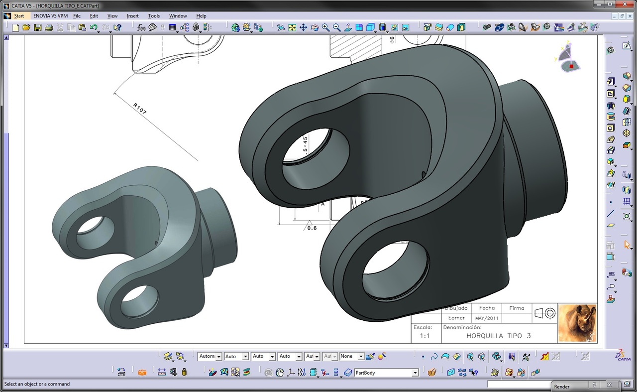Open the Window menu
Viewport: 637px width, 392px height.
178,16
